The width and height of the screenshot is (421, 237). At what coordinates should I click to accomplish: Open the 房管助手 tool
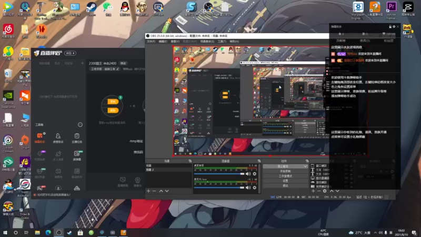[58, 138]
